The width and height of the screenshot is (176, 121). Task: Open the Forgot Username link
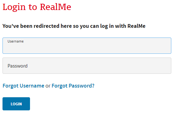[23, 86]
